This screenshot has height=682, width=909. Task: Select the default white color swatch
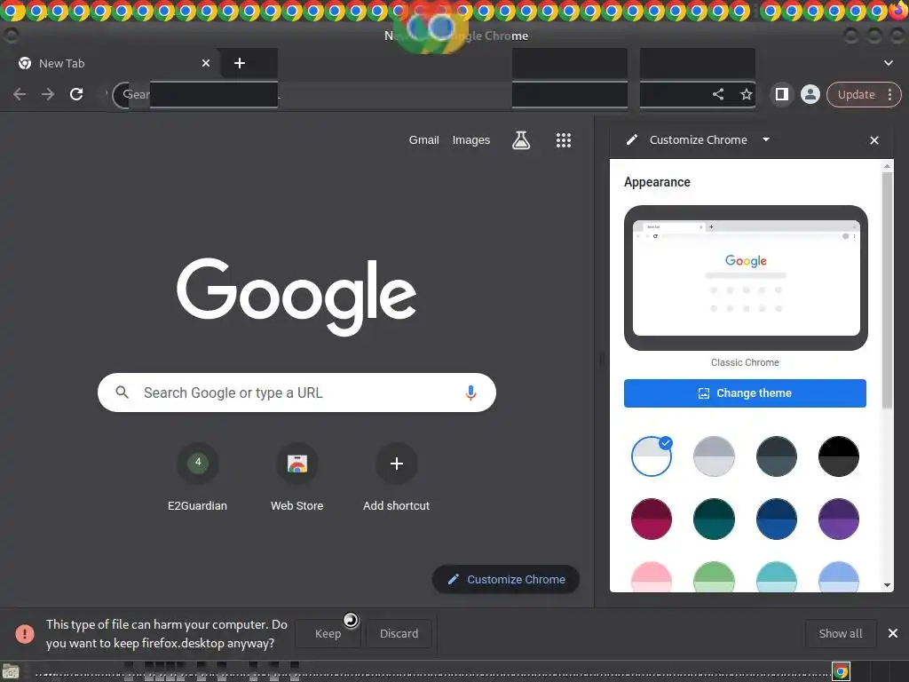[651, 456]
